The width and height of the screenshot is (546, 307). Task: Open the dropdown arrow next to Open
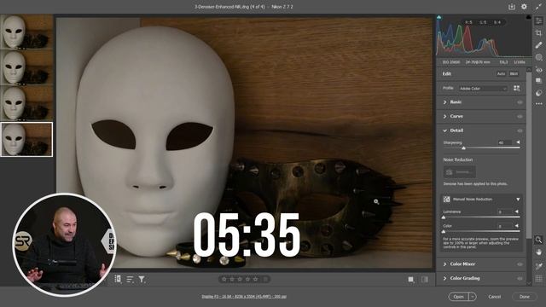coord(473,297)
